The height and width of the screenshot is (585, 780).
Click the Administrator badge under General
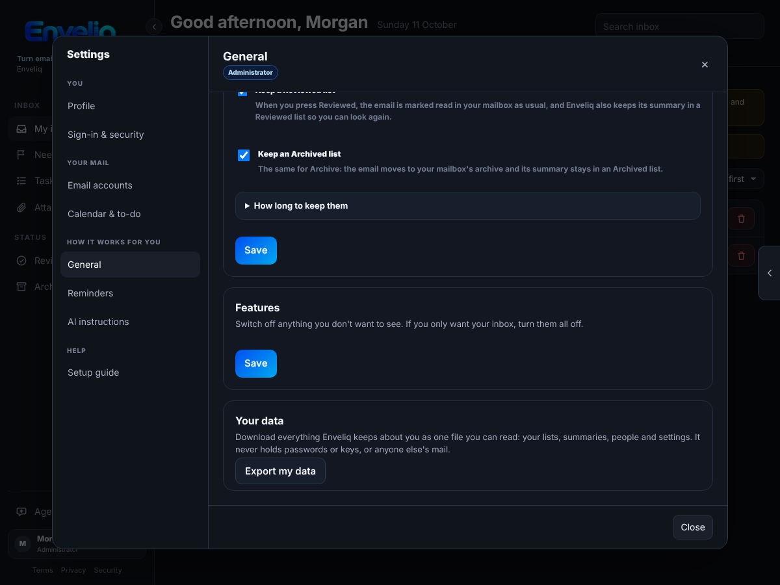click(250, 73)
